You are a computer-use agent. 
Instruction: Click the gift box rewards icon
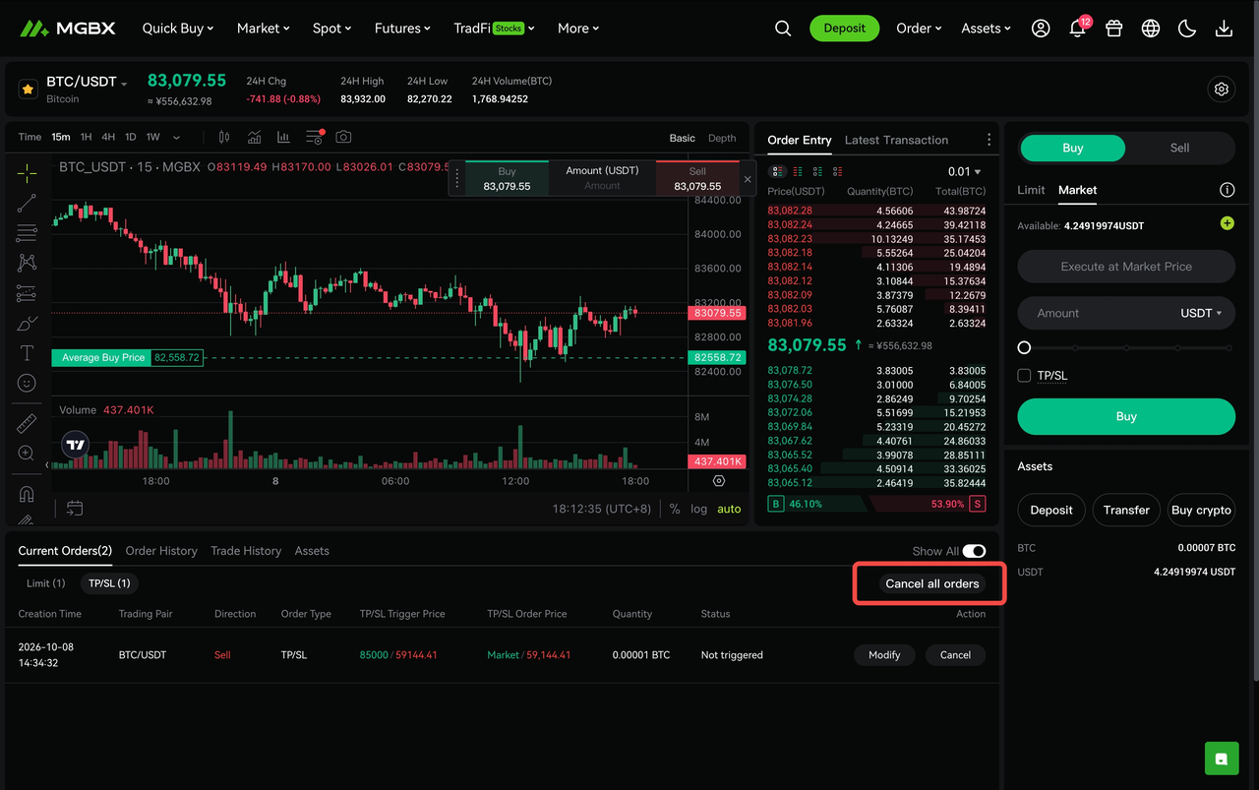click(1113, 29)
